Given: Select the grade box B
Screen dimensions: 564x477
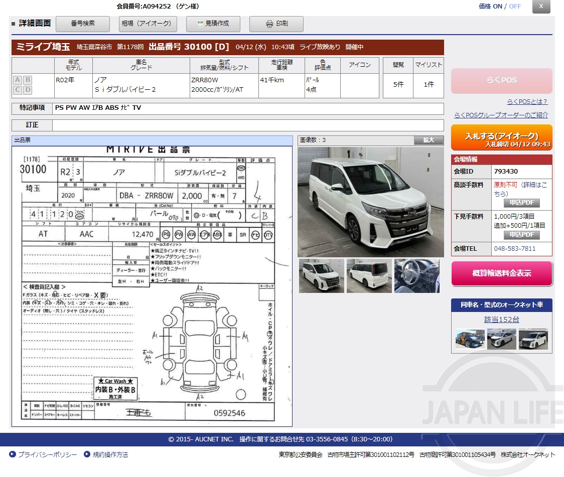Looking at the screenshot, I should pyautogui.click(x=28, y=80).
